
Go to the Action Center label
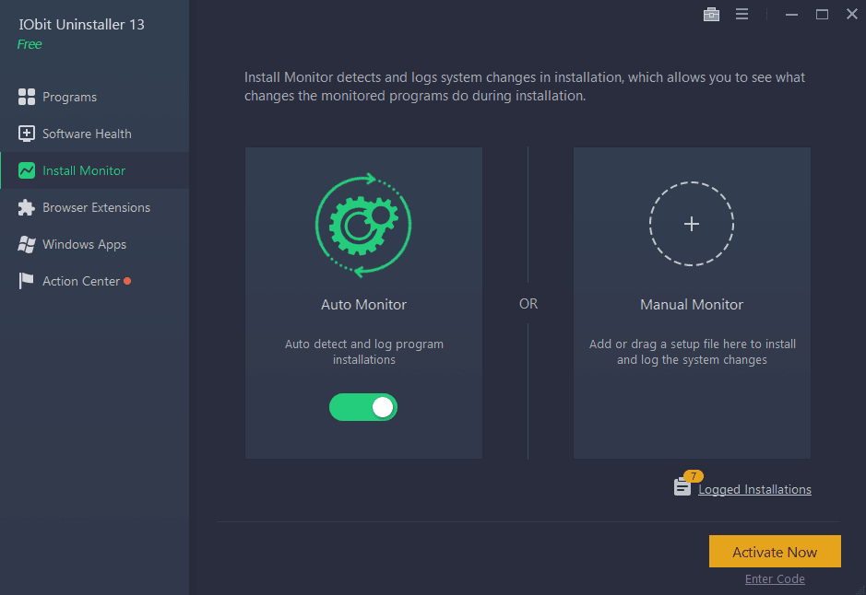81,281
